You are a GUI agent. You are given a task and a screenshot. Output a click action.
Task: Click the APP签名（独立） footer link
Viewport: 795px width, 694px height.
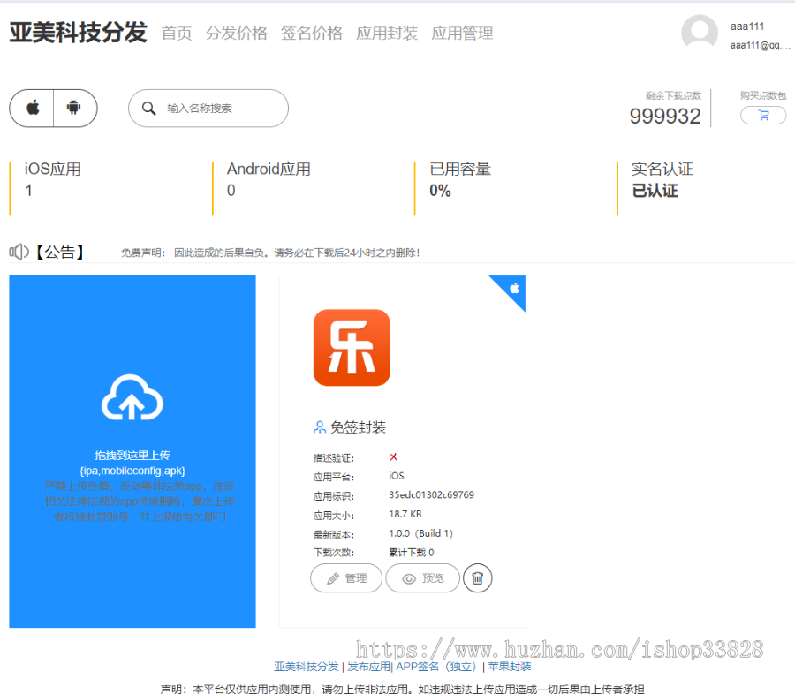(x=437, y=667)
